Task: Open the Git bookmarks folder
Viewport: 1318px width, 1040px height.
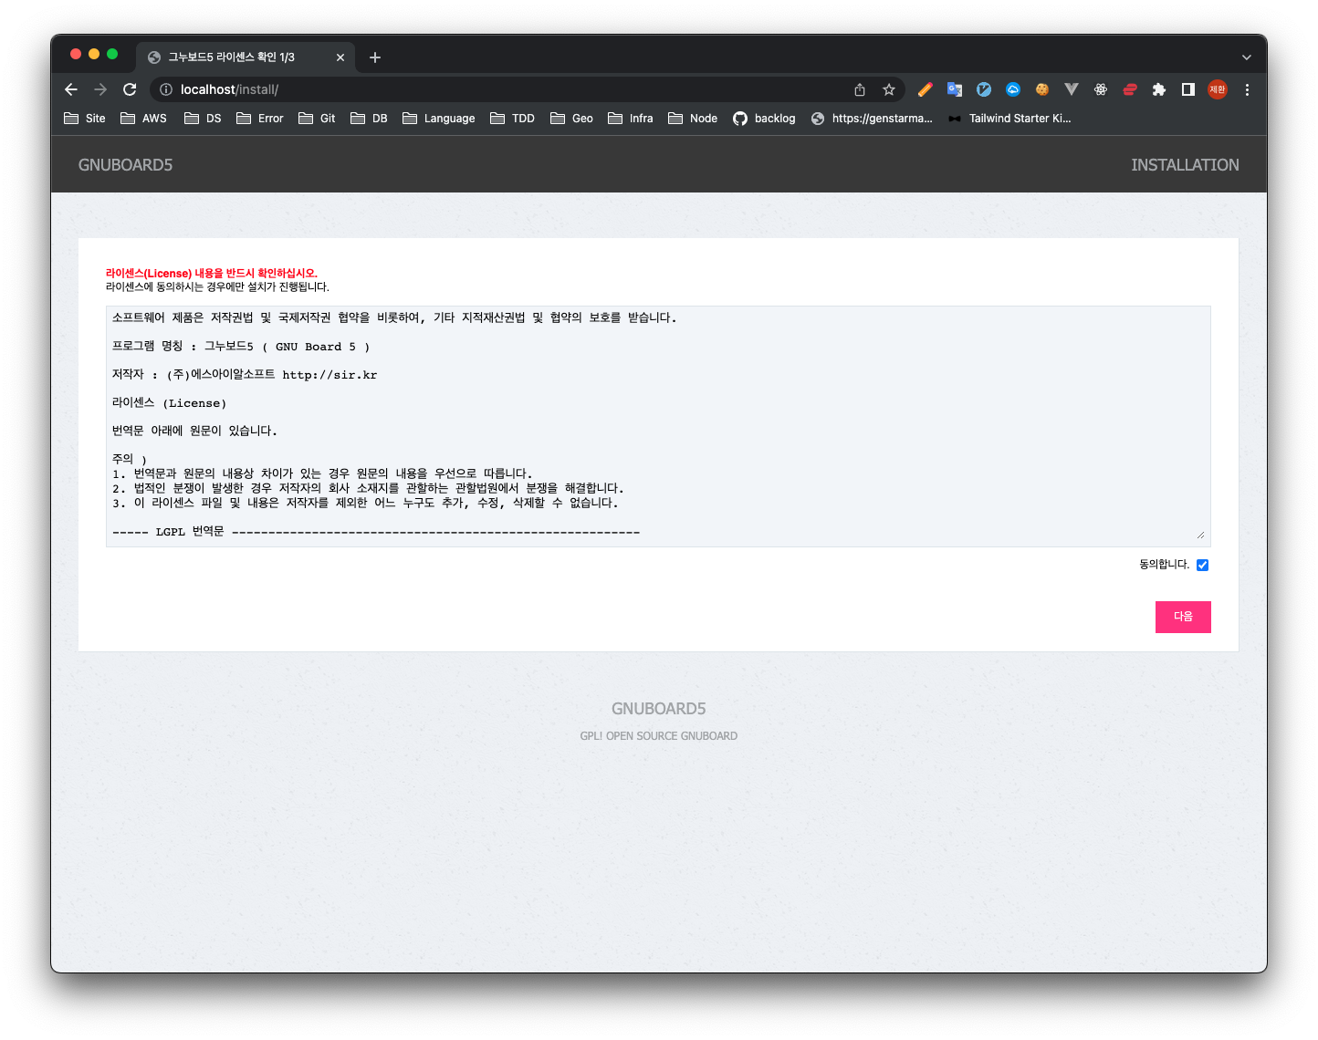Action: (x=318, y=119)
